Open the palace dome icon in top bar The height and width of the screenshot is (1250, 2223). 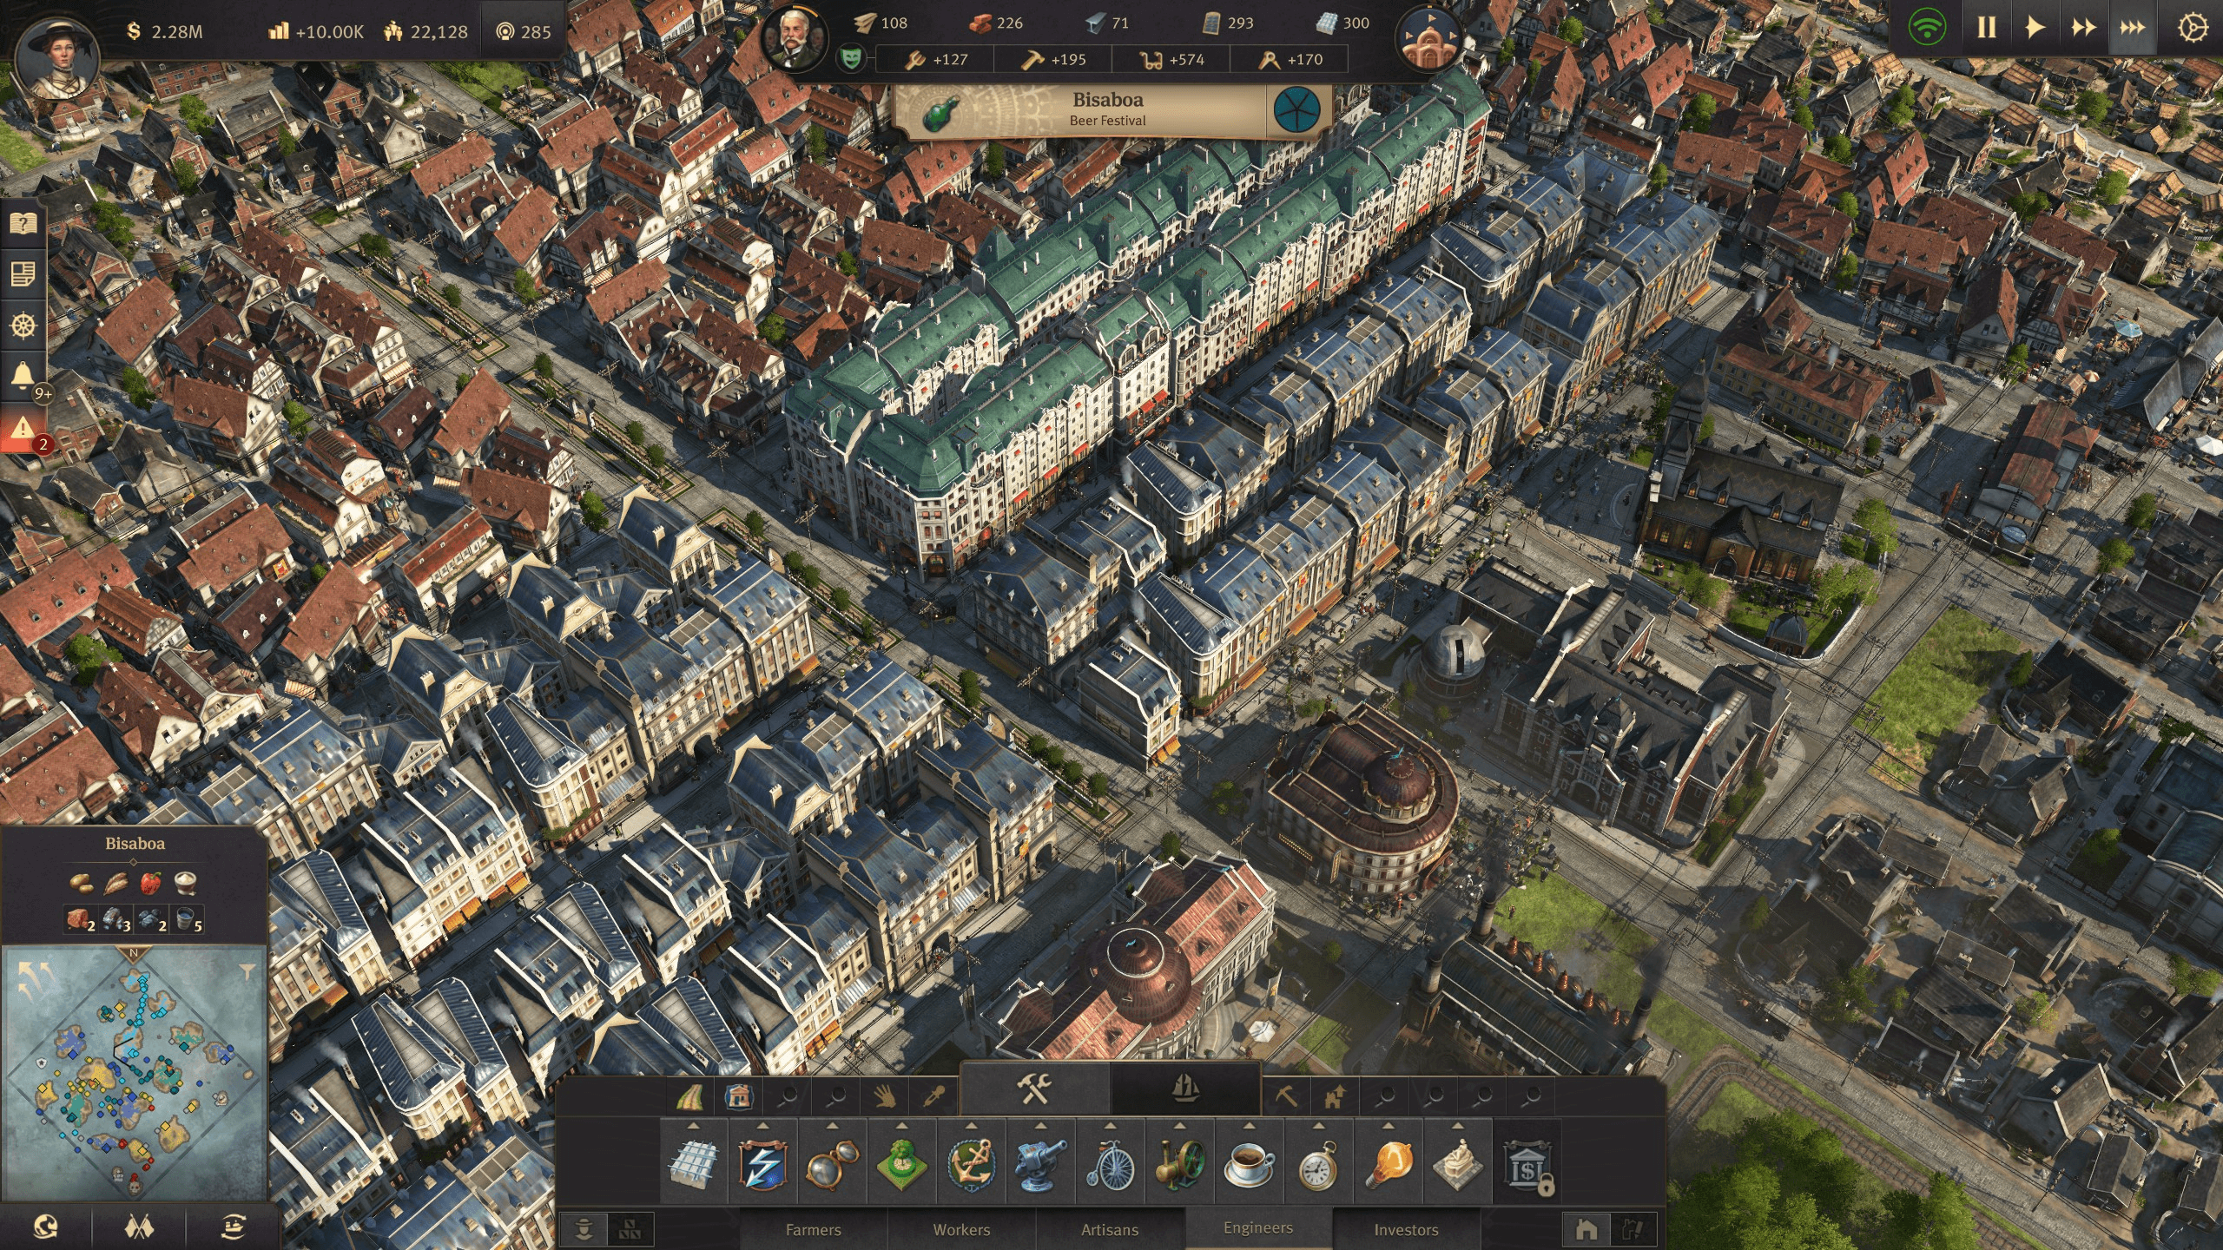[x=1428, y=39]
